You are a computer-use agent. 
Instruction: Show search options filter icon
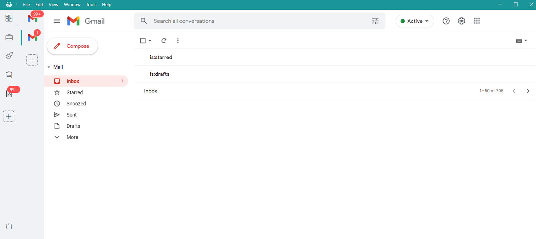[x=375, y=21]
